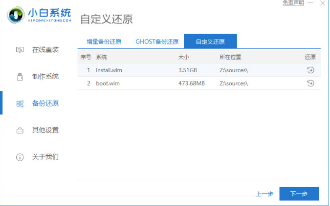Switch to the GHOST备份还原 tab
The width and height of the screenshot is (330, 206).
[157, 41]
